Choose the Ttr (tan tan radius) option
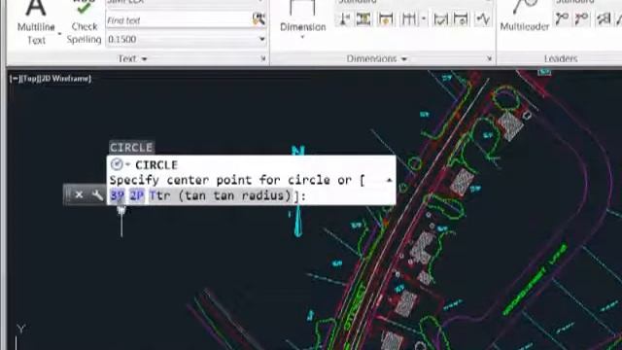This screenshot has width=622, height=350. 221,195
